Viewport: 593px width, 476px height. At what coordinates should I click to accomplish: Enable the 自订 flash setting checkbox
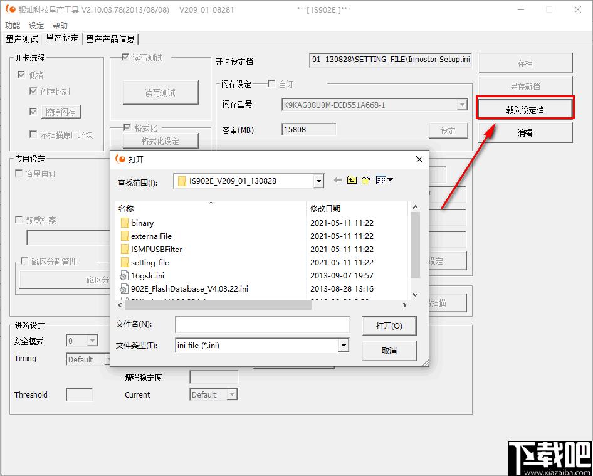point(271,83)
